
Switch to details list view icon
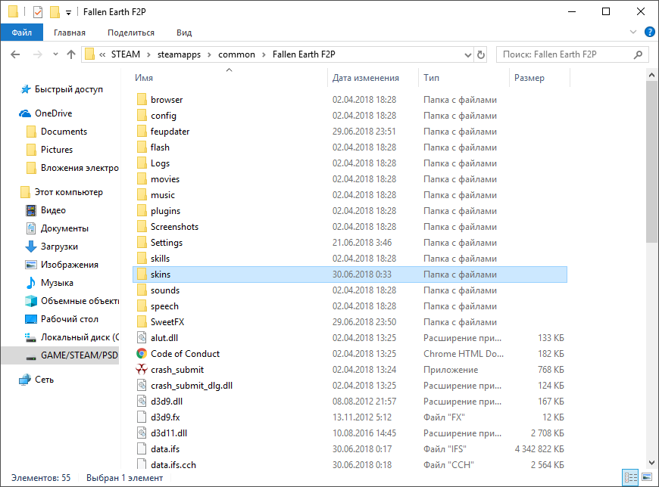[x=630, y=477]
